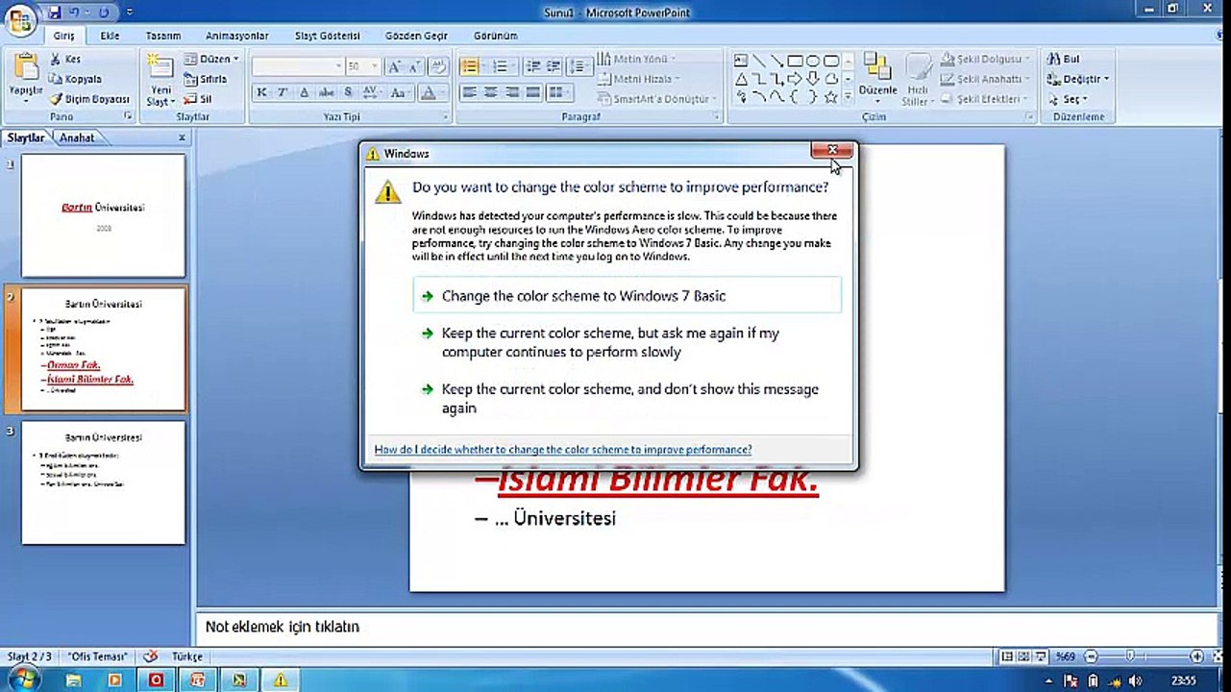The height and width of the screenshot is (692, 1231).
Task: Cut selection with Kes
Action: [65, 59]
